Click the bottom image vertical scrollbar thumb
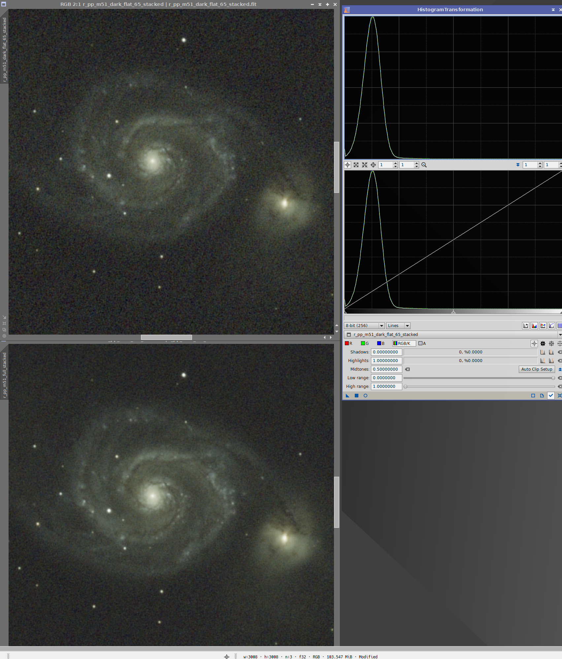562x659 pixels. [x=337, y=502]
